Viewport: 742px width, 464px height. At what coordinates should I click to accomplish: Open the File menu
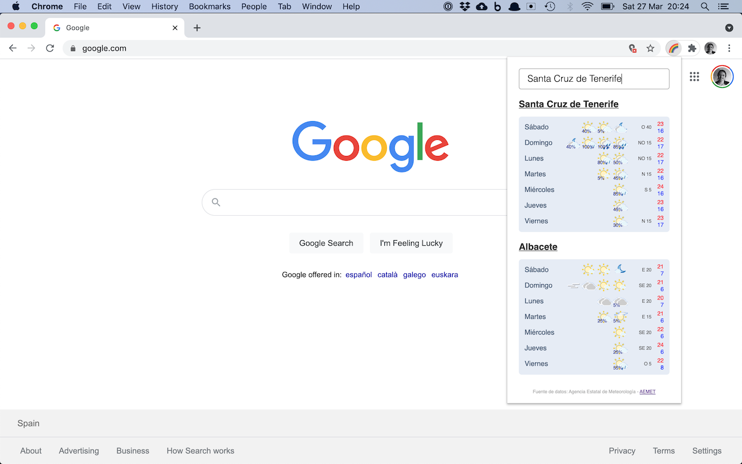(x=80, y=6)
